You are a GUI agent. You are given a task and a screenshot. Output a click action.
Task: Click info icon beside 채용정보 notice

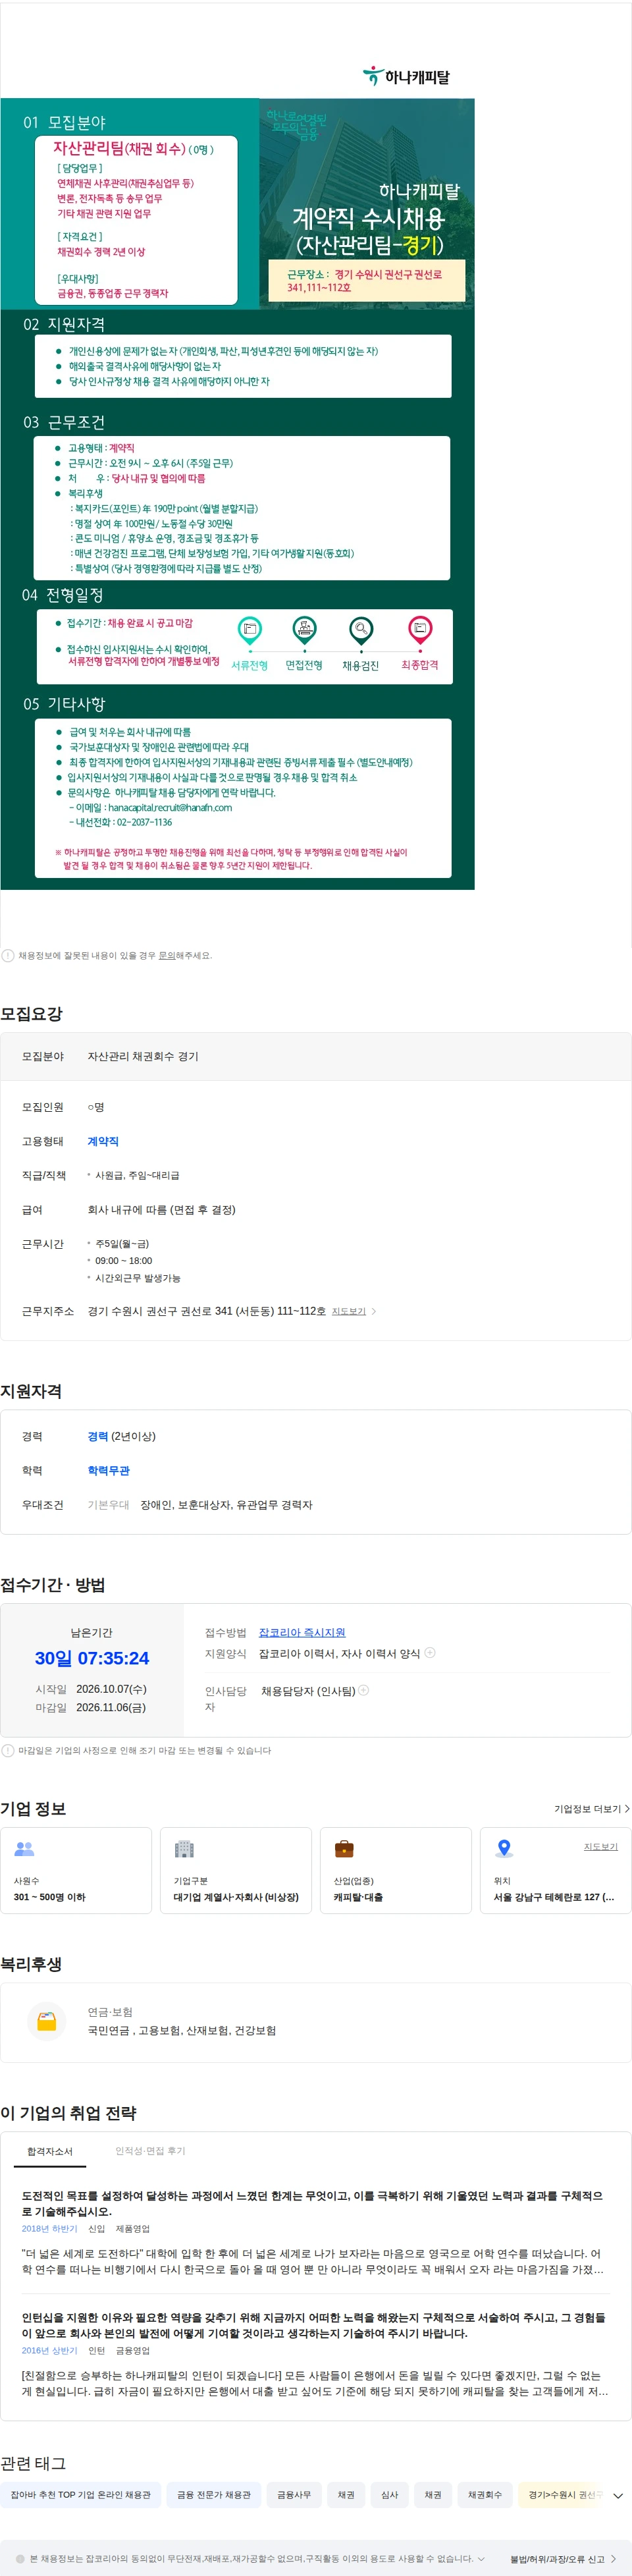pos(8,956)
